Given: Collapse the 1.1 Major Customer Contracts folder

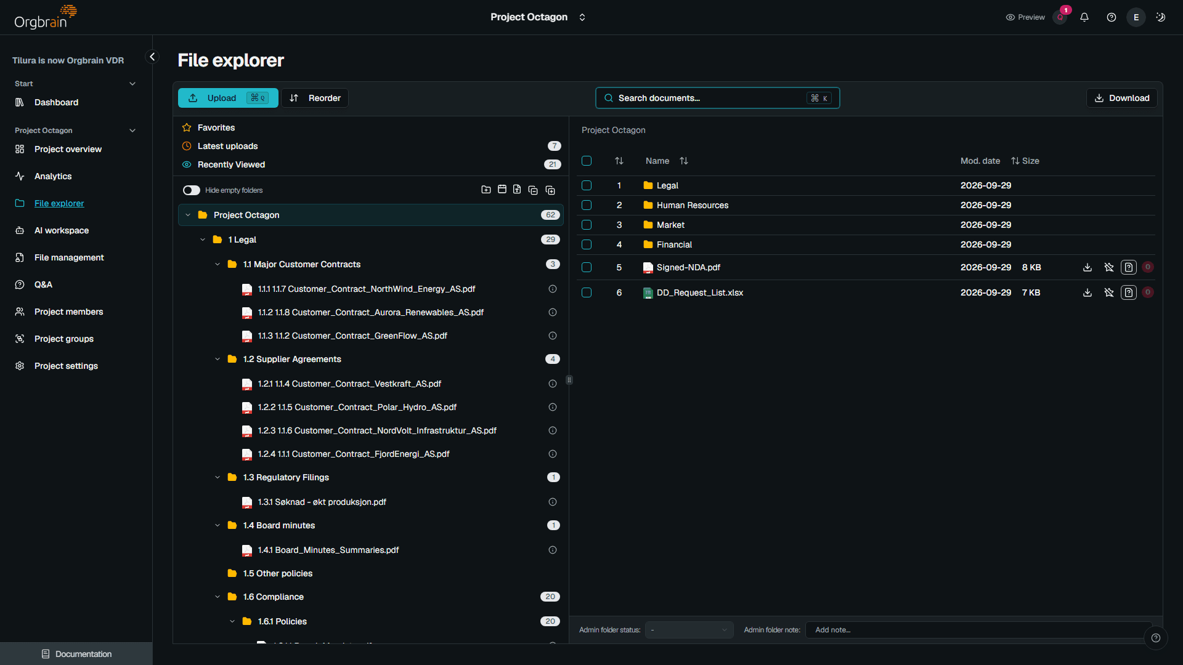Looking at the screenshot, I should click(217, 264).
